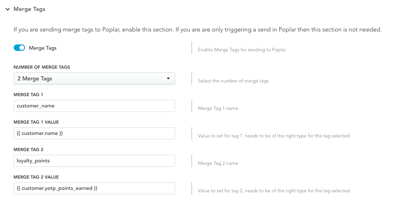Click the Poplar merge tags description paragraph
This screenshot has width=402, height=204.
[x=197, y=29]
